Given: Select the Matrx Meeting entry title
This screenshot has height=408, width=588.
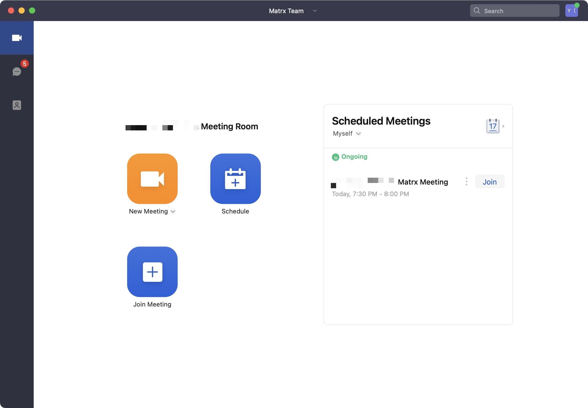Looking at the screenshot, I should [x=423, y=182].
